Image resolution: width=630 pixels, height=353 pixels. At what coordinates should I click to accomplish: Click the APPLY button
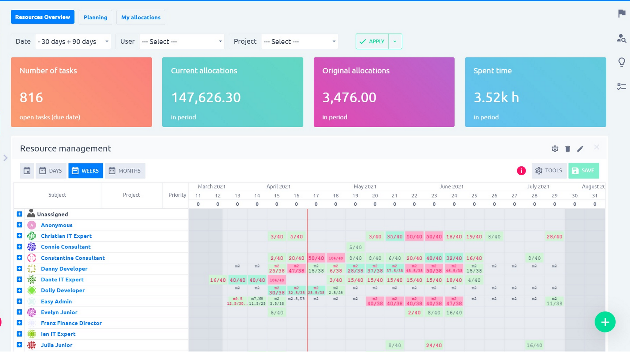[x=372, y=41]
